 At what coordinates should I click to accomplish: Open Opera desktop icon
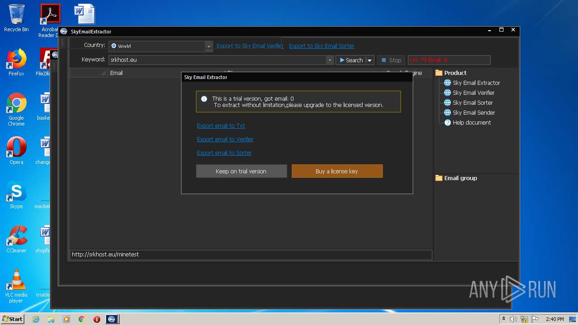coord(16,151)
